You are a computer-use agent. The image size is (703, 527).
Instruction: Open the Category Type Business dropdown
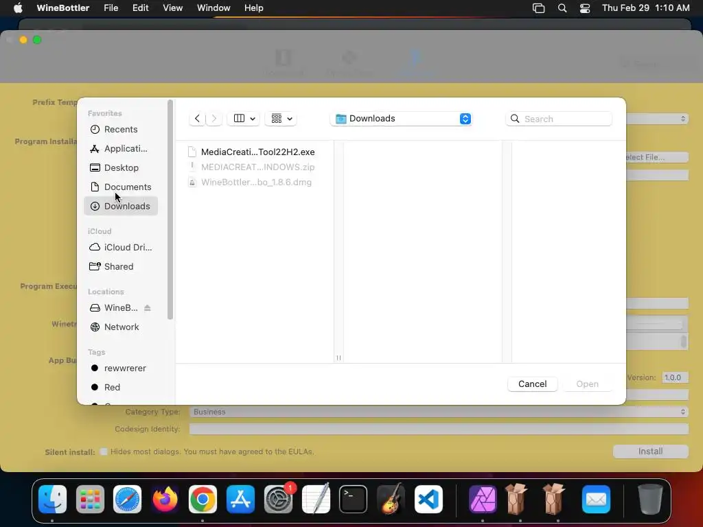point(439,412)
